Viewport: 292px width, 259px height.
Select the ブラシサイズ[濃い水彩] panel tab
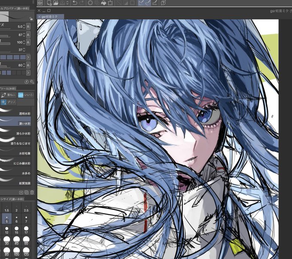coord(12,199)
